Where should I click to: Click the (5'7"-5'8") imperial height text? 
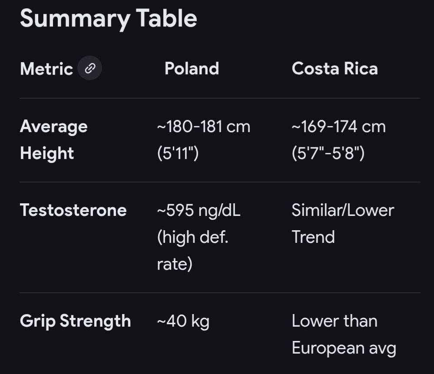click(x=328, y=153)
